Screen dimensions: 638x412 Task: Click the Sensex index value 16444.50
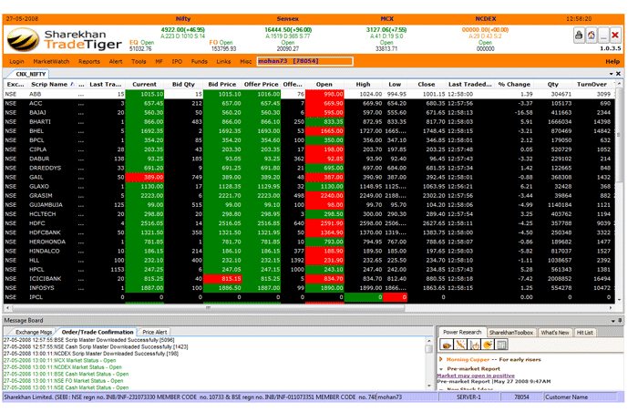coord(288,30)
